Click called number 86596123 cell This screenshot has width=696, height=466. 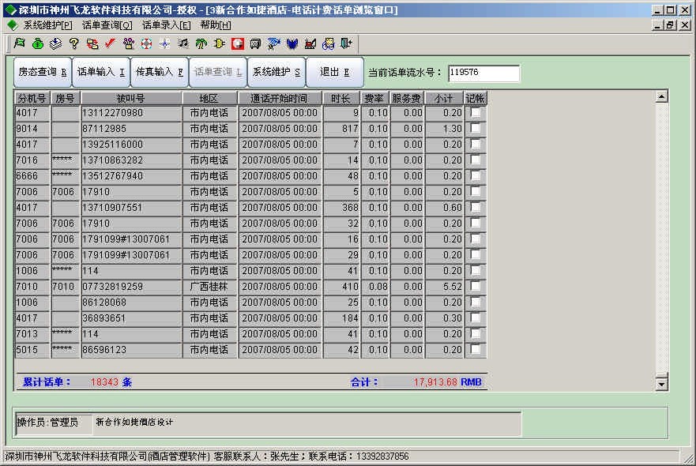tap(131, 350)
